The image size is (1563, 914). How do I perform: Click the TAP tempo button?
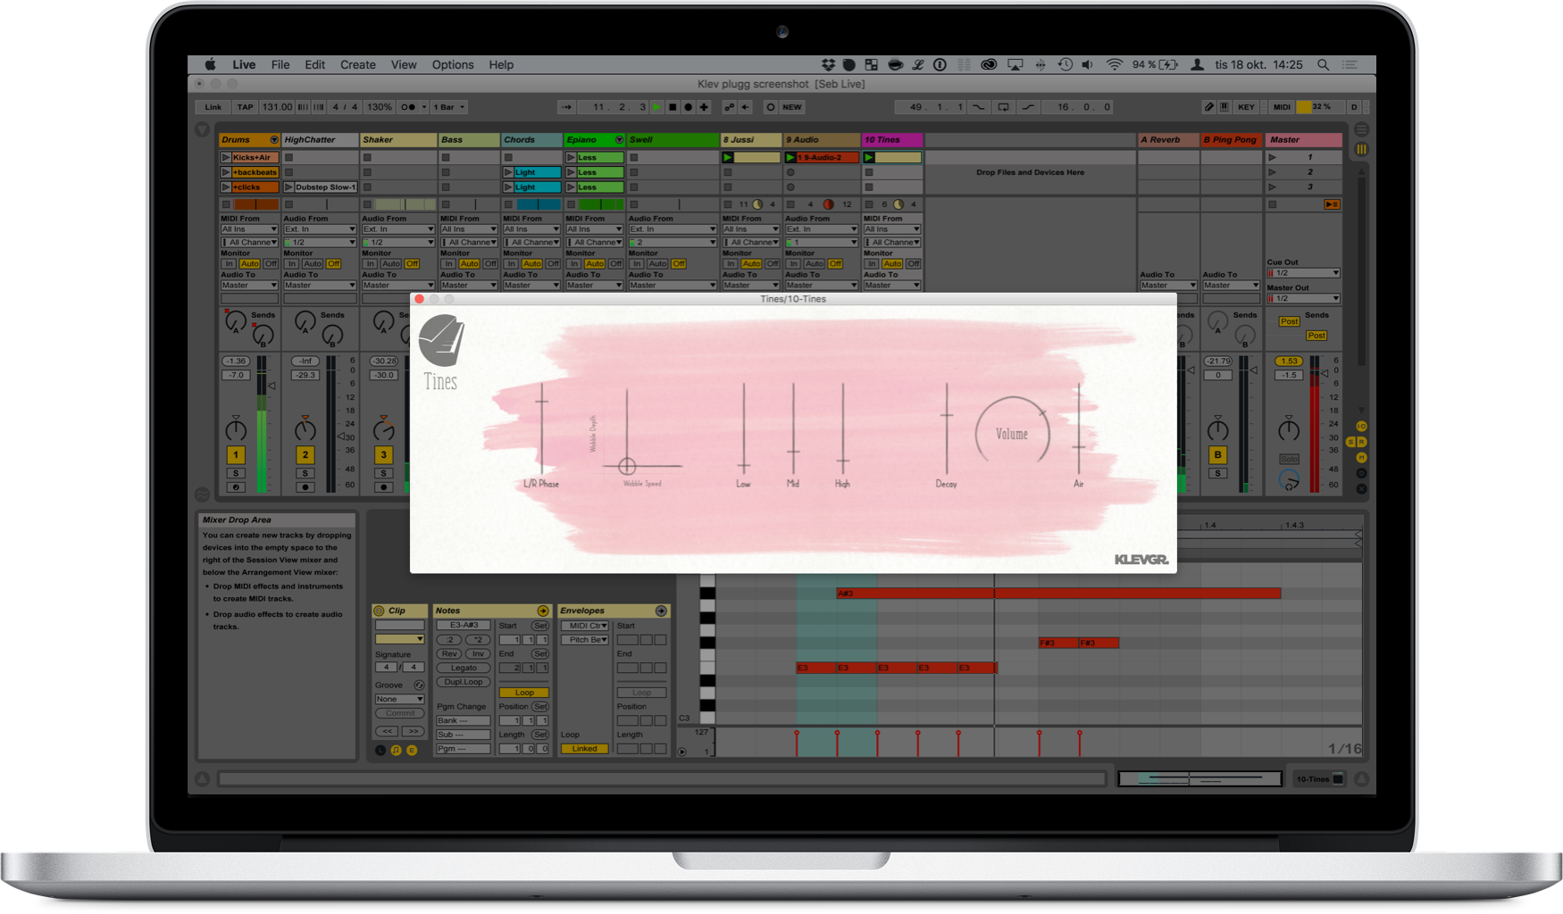[x=245, y=107]
